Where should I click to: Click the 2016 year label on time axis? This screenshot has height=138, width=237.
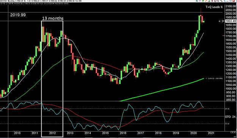(x=123, y=133)
